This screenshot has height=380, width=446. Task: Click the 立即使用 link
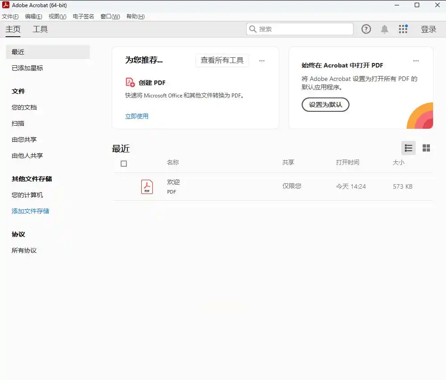137,116
